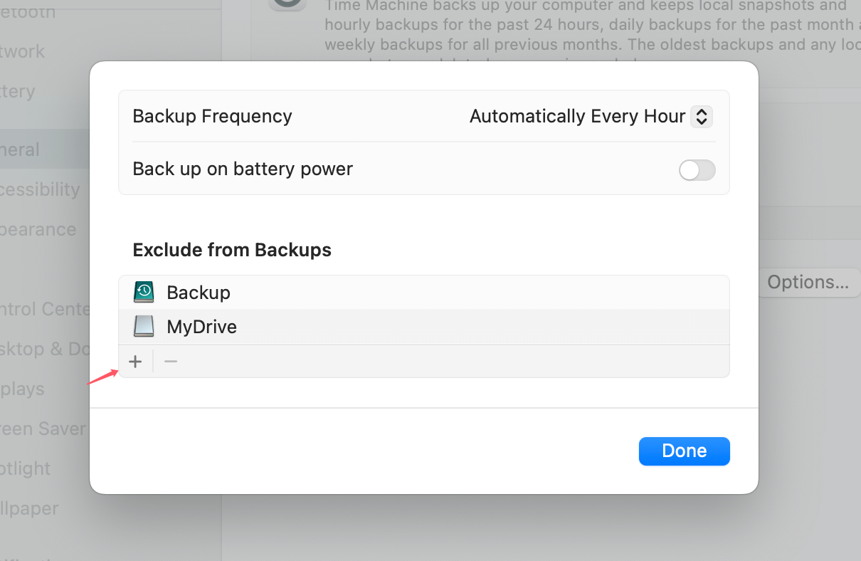Click the Backup drive icon in the exclusion list
Screen dimensions: 861x561
point(144,292)
